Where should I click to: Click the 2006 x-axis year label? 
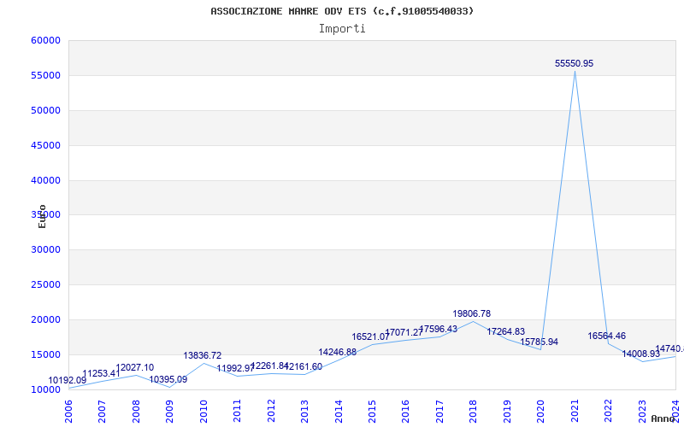(68, 412)
